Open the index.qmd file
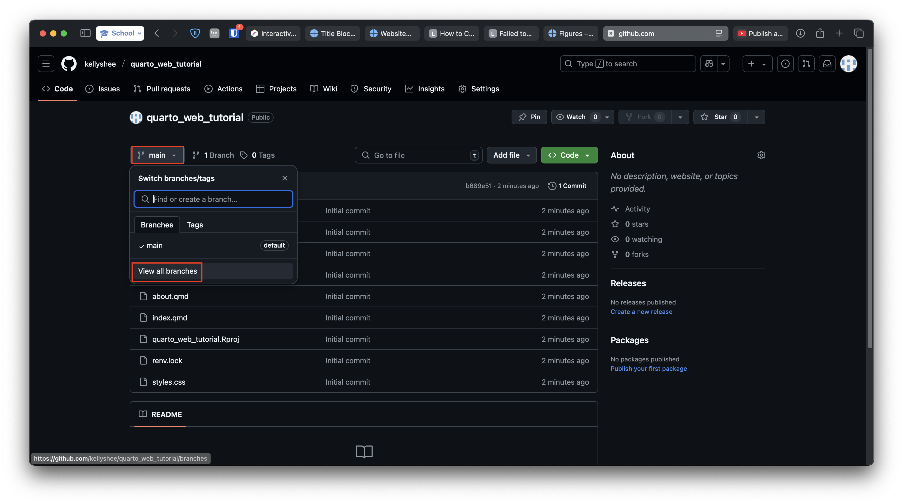Viewport: 903px width, 504px height. tap(170, 318)
